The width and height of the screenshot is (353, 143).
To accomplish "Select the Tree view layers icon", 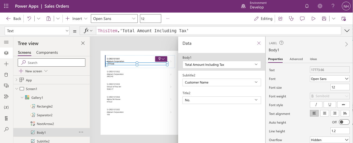I will [6, 53].
